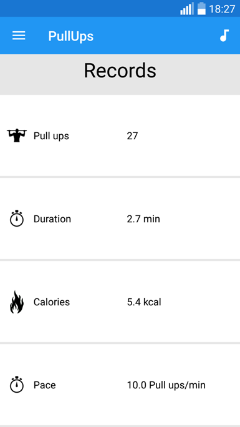This screenshot has height=427, width=240.
Task: Tap the signal strength status icon
Action: (x=187, y=9)
